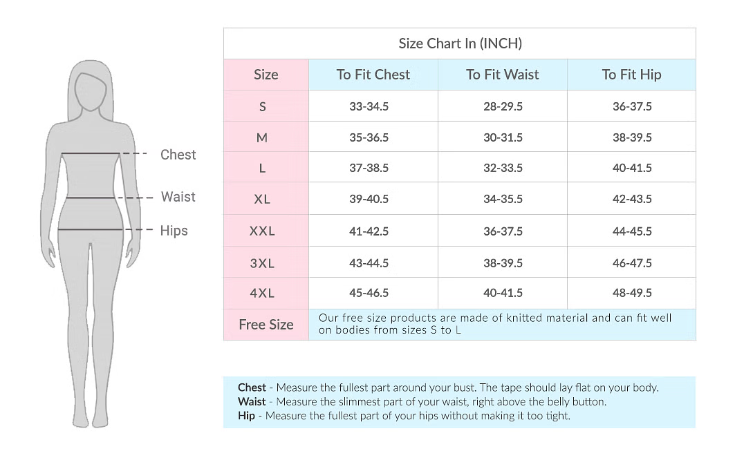
Task: Pick the XL size row label
Action: tap(262, 199)
